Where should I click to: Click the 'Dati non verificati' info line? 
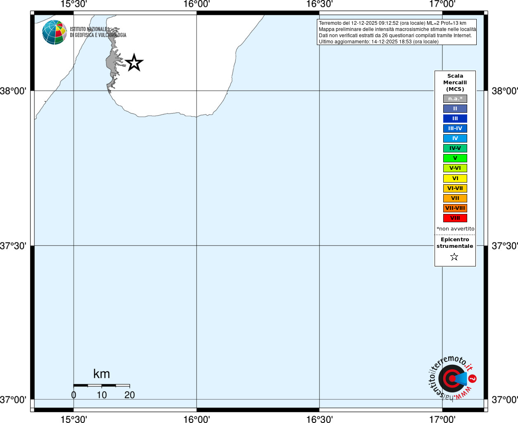point(395,36)
